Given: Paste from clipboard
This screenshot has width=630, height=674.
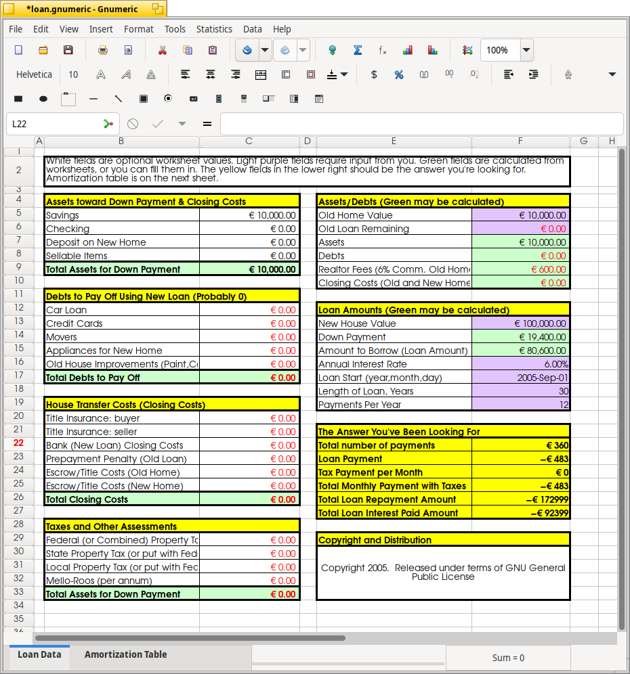Looking at the screenshot, I should click(x=213, y=50).
